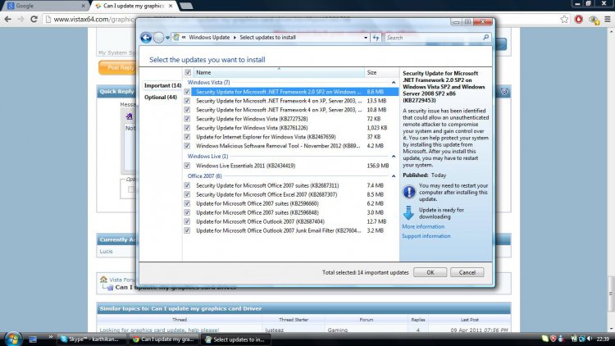The width and height of the screenshot is (615, 346).
Task: Click the Back arrow in Windows Update dialog
Action: pyautogui.click(x=146, y=38)
